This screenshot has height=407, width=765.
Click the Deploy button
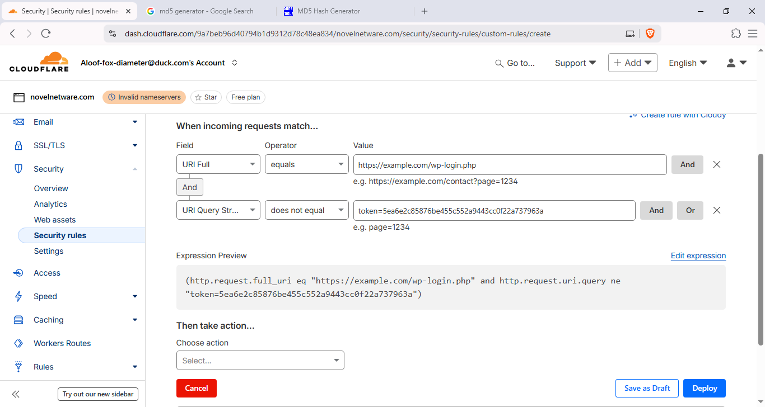tap(704, 388)
